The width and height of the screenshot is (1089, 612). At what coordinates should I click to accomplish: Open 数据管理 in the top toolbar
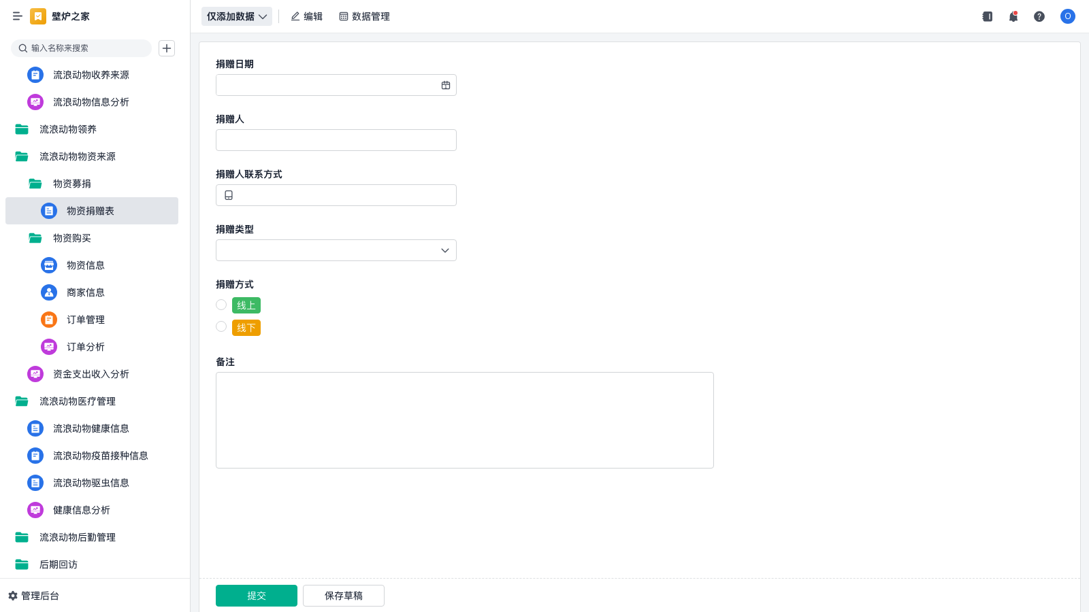pyautogui.click(x=364, y=16)
